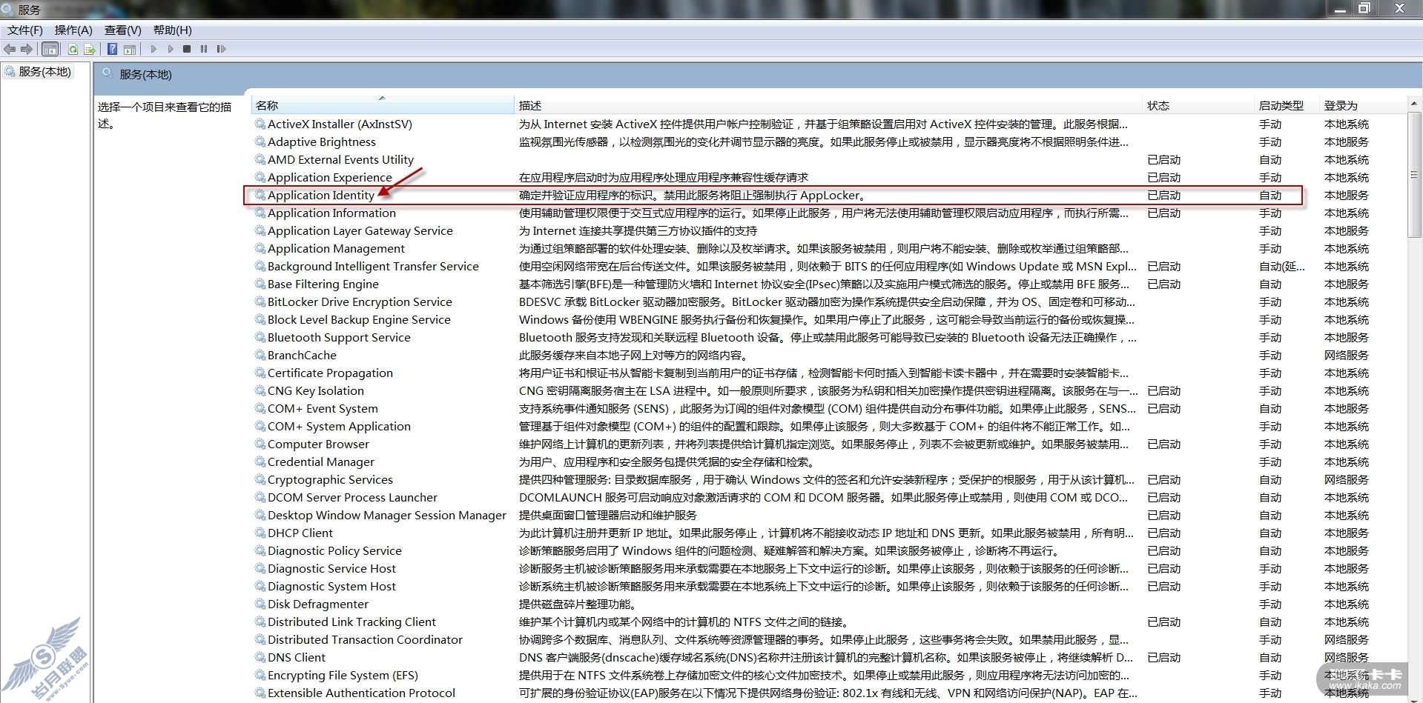Go forward with the toolbar forward arrow
This screenshot has width=1423, height=703.
coord(27,50)
